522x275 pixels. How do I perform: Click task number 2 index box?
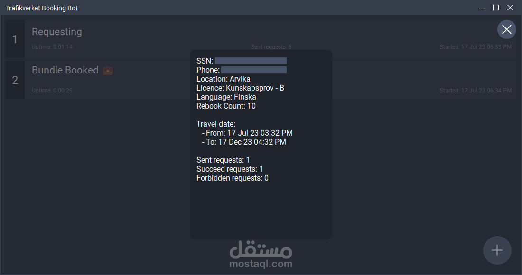point(15,80)
